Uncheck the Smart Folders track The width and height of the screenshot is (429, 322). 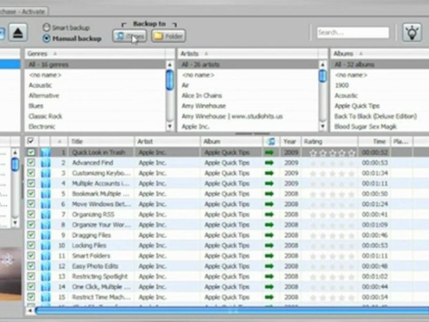pyautogui.click(x=31, y=255)
